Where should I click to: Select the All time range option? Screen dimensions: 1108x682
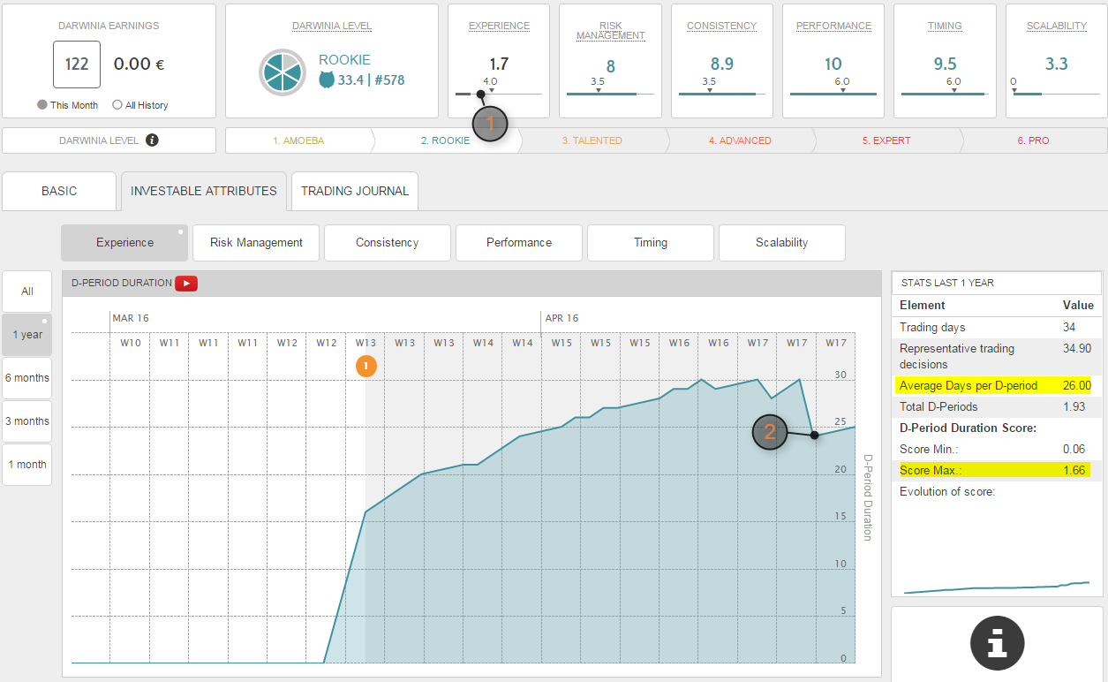pos(27,292)
